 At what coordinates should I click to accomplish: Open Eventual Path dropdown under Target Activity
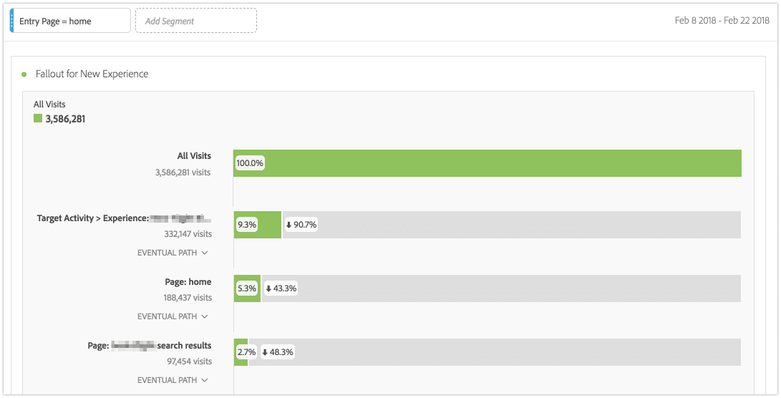(173, 253)
